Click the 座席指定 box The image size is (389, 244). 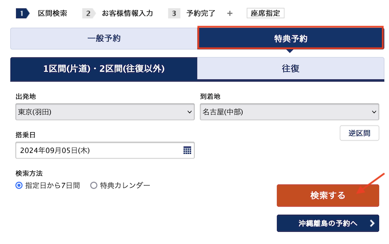point(265,13)
